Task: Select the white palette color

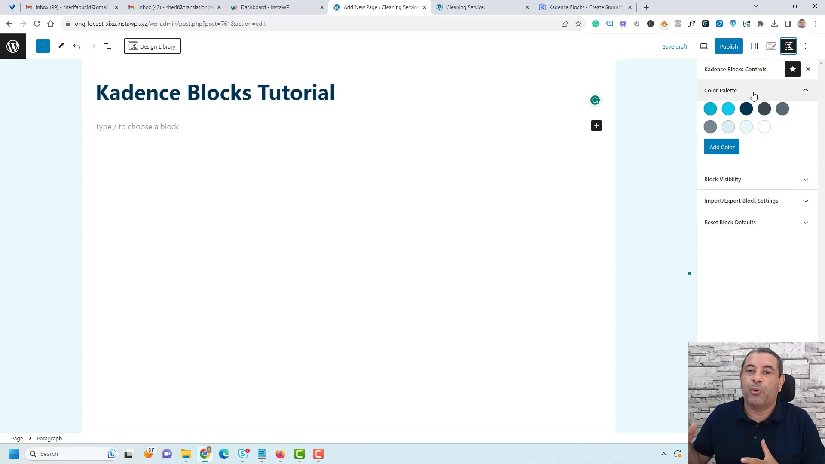Action: 764,127
